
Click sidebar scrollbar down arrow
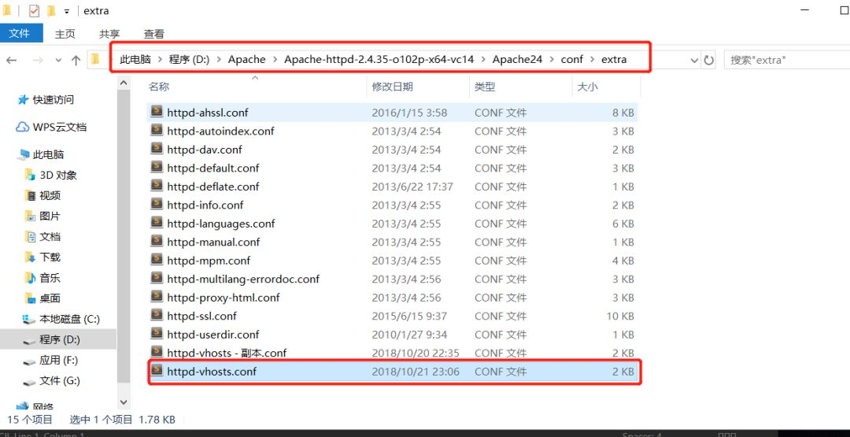(x=124, y=402)
